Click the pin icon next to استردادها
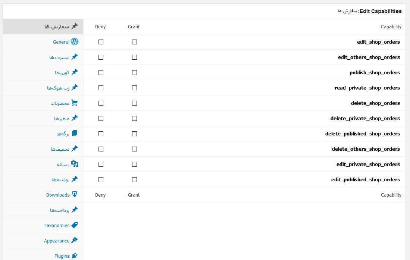The height and width of the screenshot is (260, 410). pyautogui.click(x=75, y=57)
